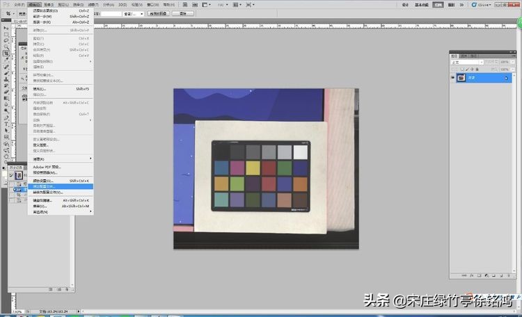Select the Dodge tool
This screenshot has height=317, width=522.
coord(6,111)
